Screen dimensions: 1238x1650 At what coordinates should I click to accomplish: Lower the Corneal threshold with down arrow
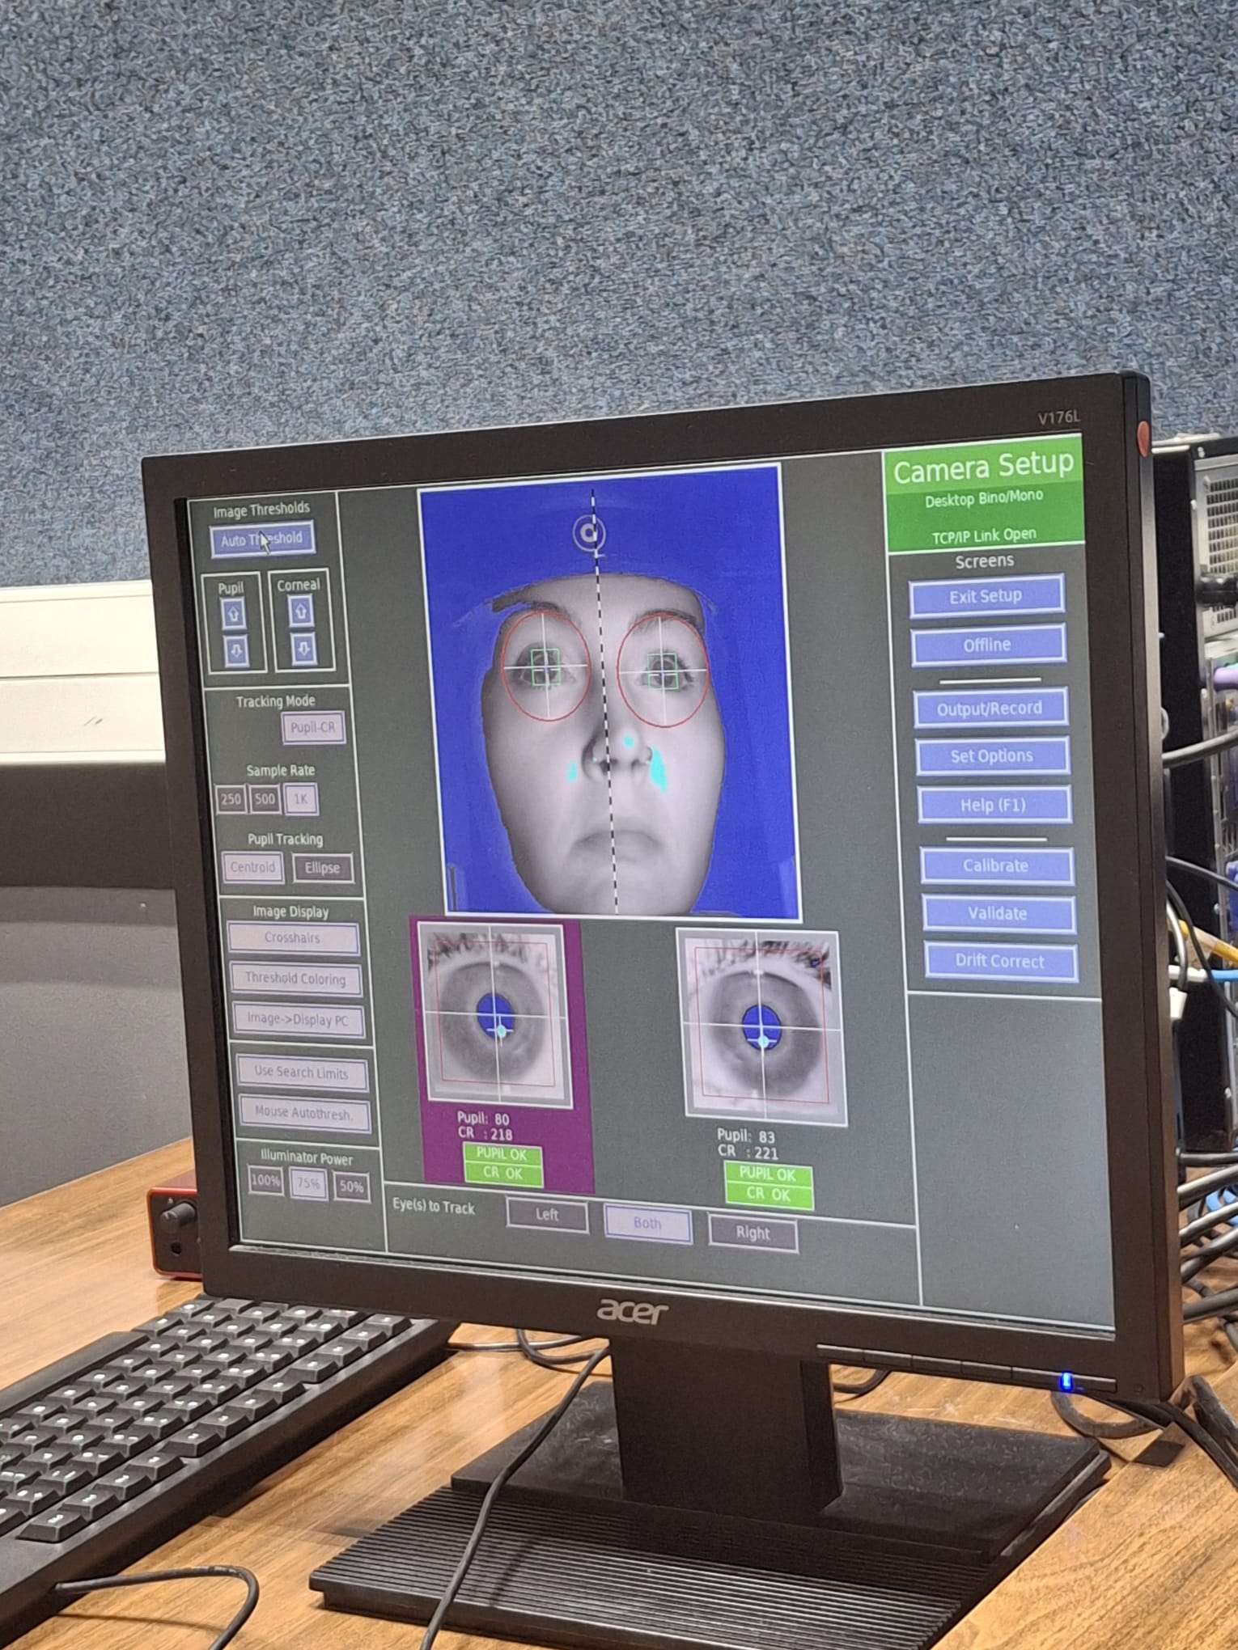coord(303,649)
